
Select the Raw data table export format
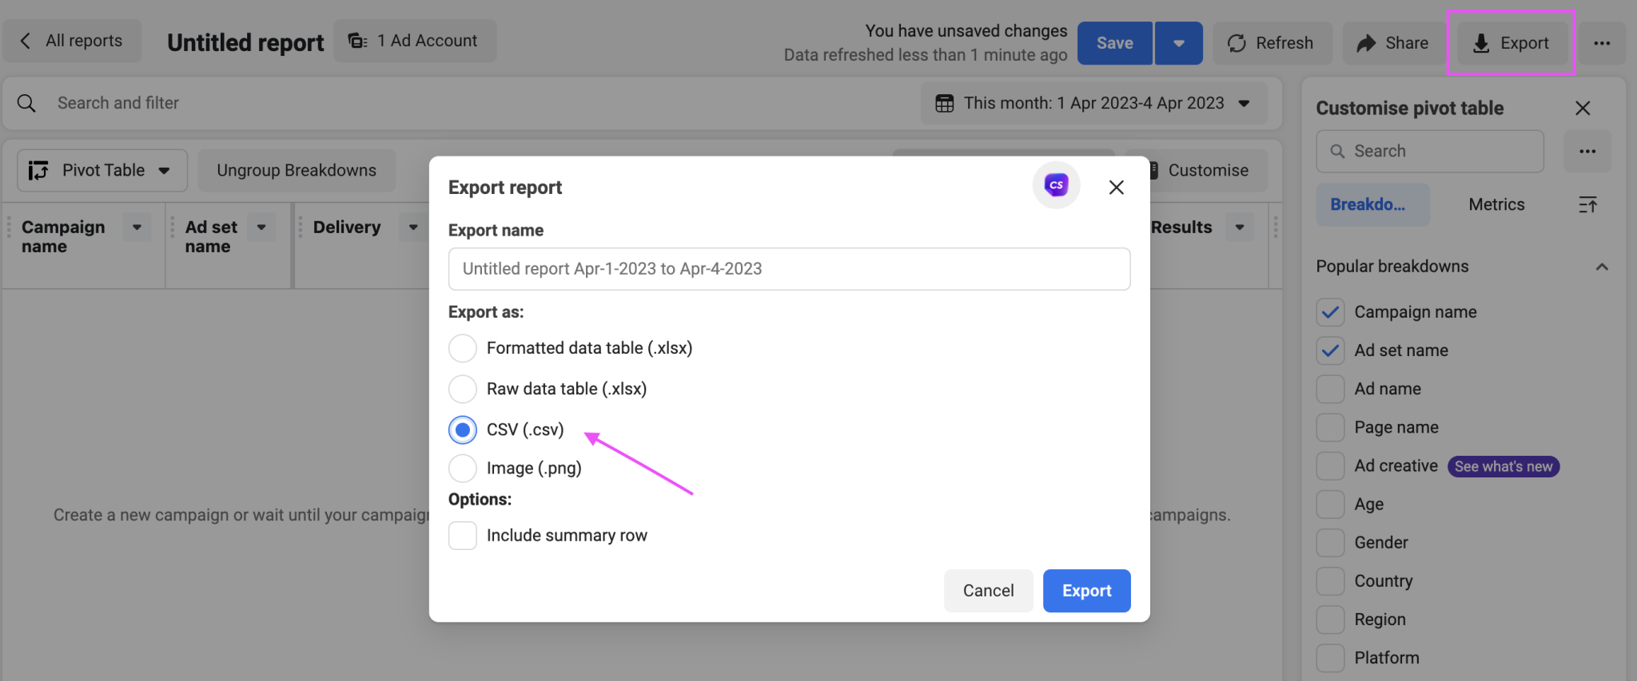(462, 389)
